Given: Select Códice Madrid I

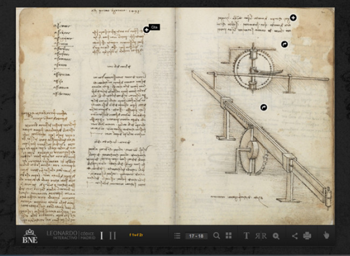Looking at the screenshot, I should tap(102, 236).
